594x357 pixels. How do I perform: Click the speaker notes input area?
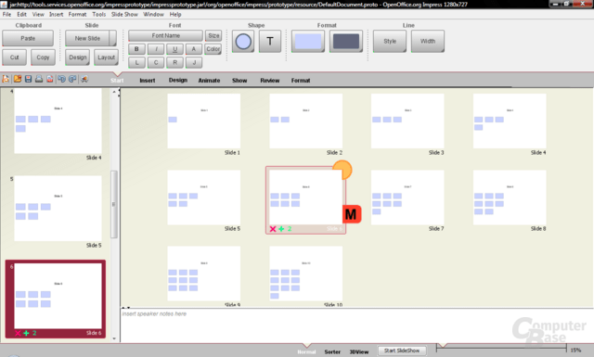pos(356,325)
